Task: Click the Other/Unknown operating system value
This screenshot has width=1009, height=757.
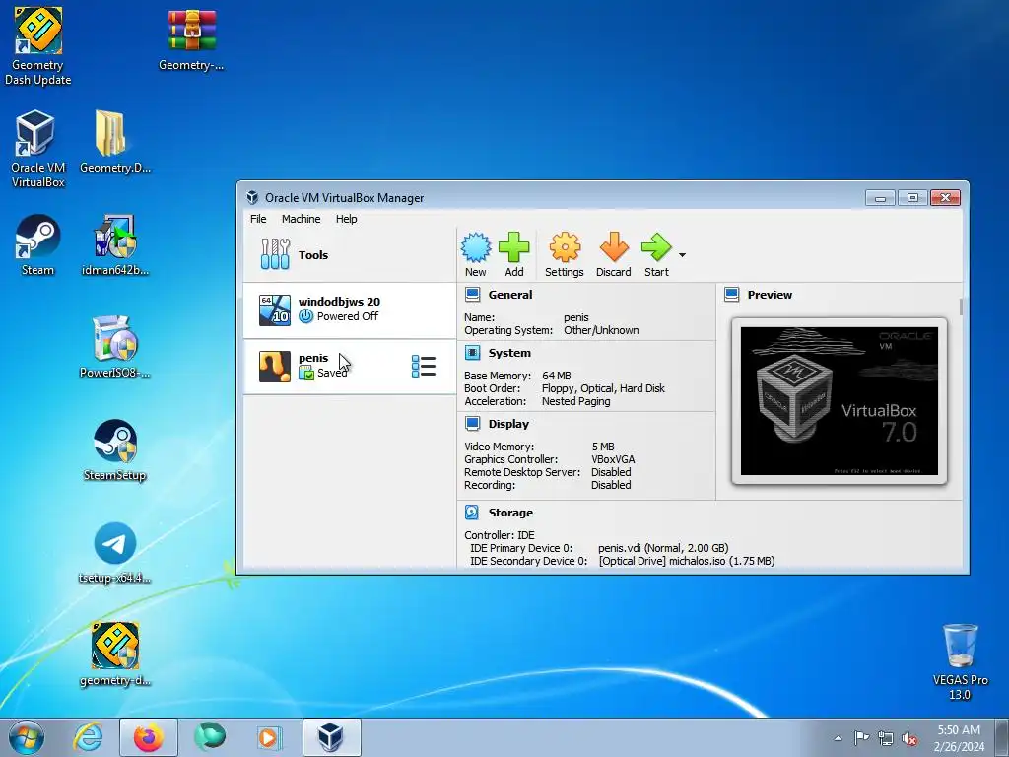Action: pos(601,330)
